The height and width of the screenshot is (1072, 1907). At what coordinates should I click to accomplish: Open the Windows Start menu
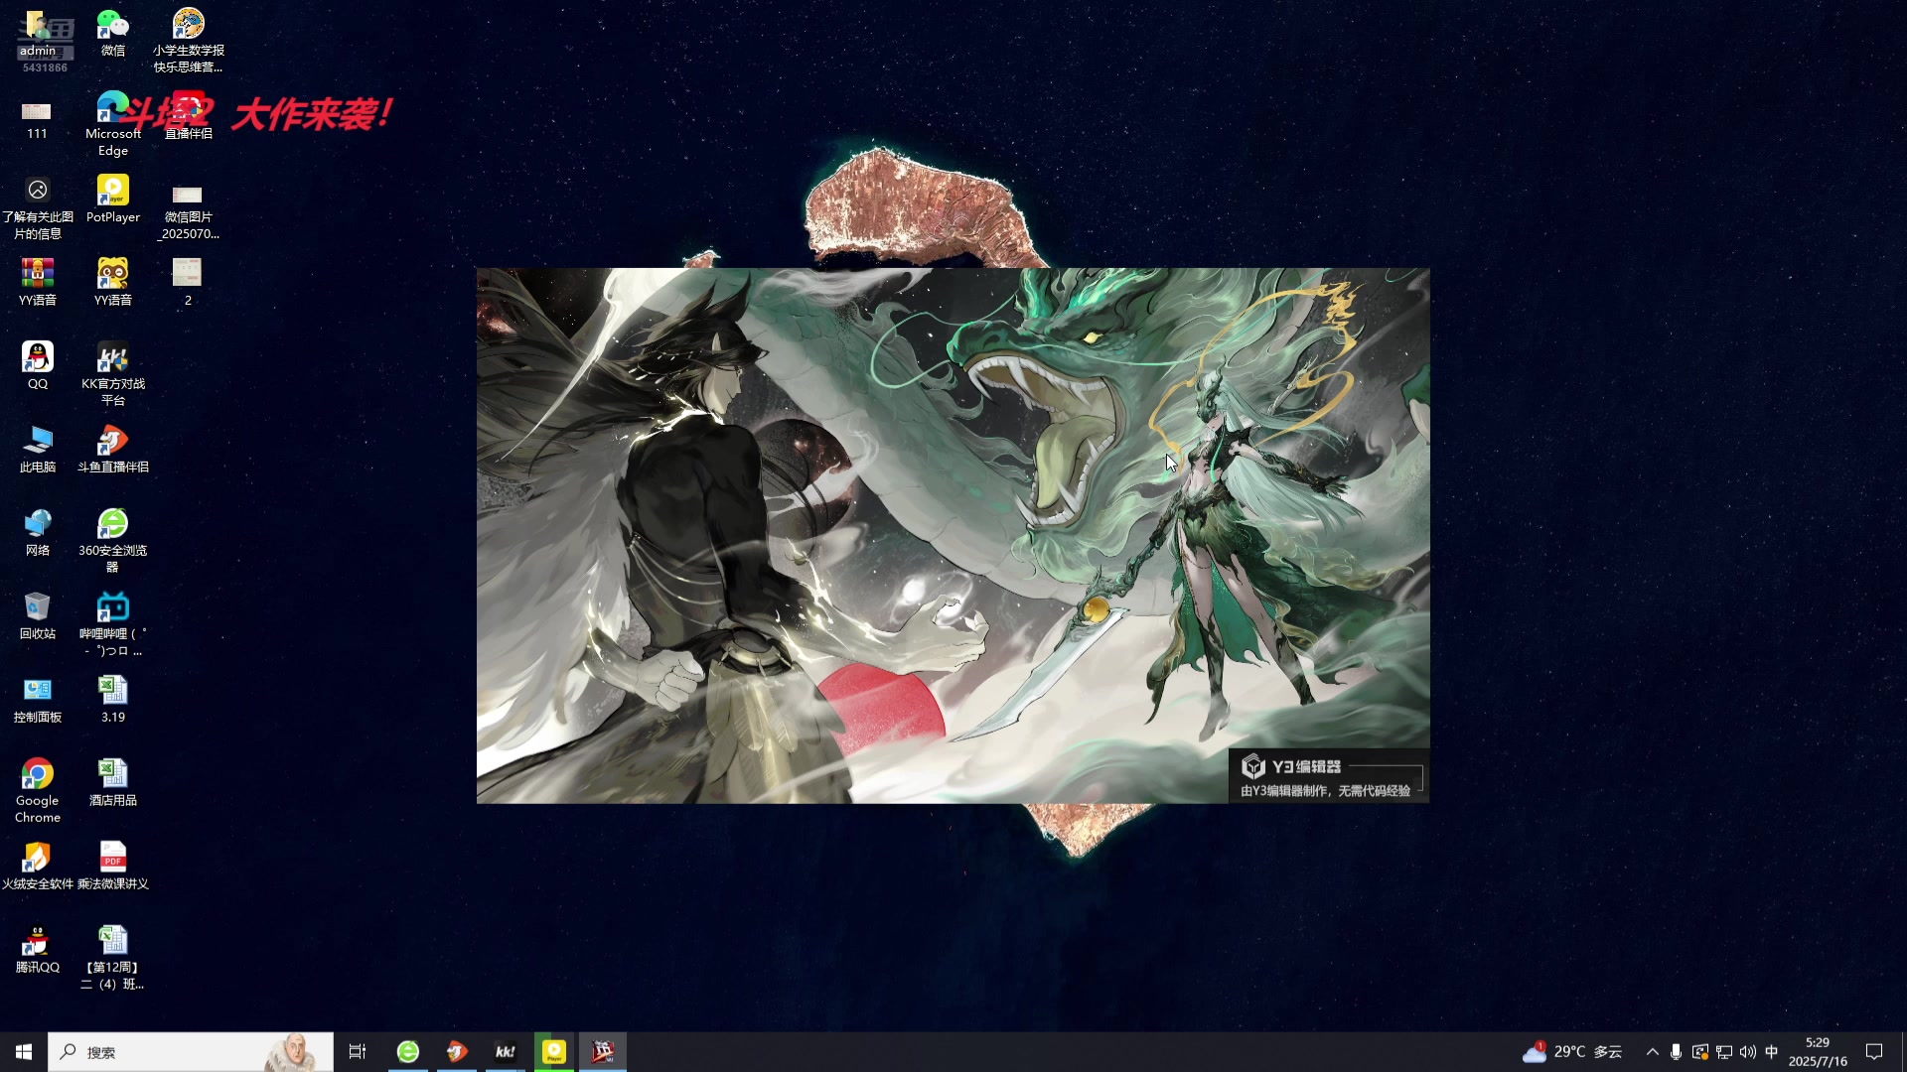[x=24, y=1052]
